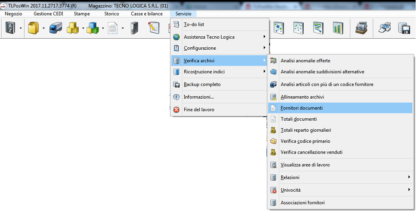
Task: Click the cash register toolbar icon
Action: 361,28
